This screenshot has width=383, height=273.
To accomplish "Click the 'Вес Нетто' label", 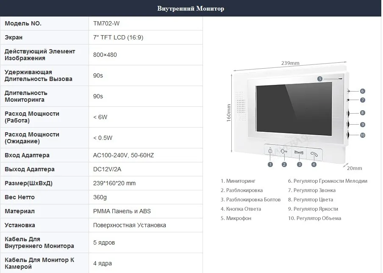I will (19, 197).
